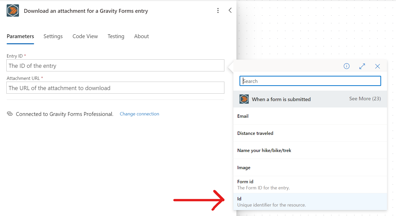
Task: Close the dynamic content popup
Action: tap(378, 66)
